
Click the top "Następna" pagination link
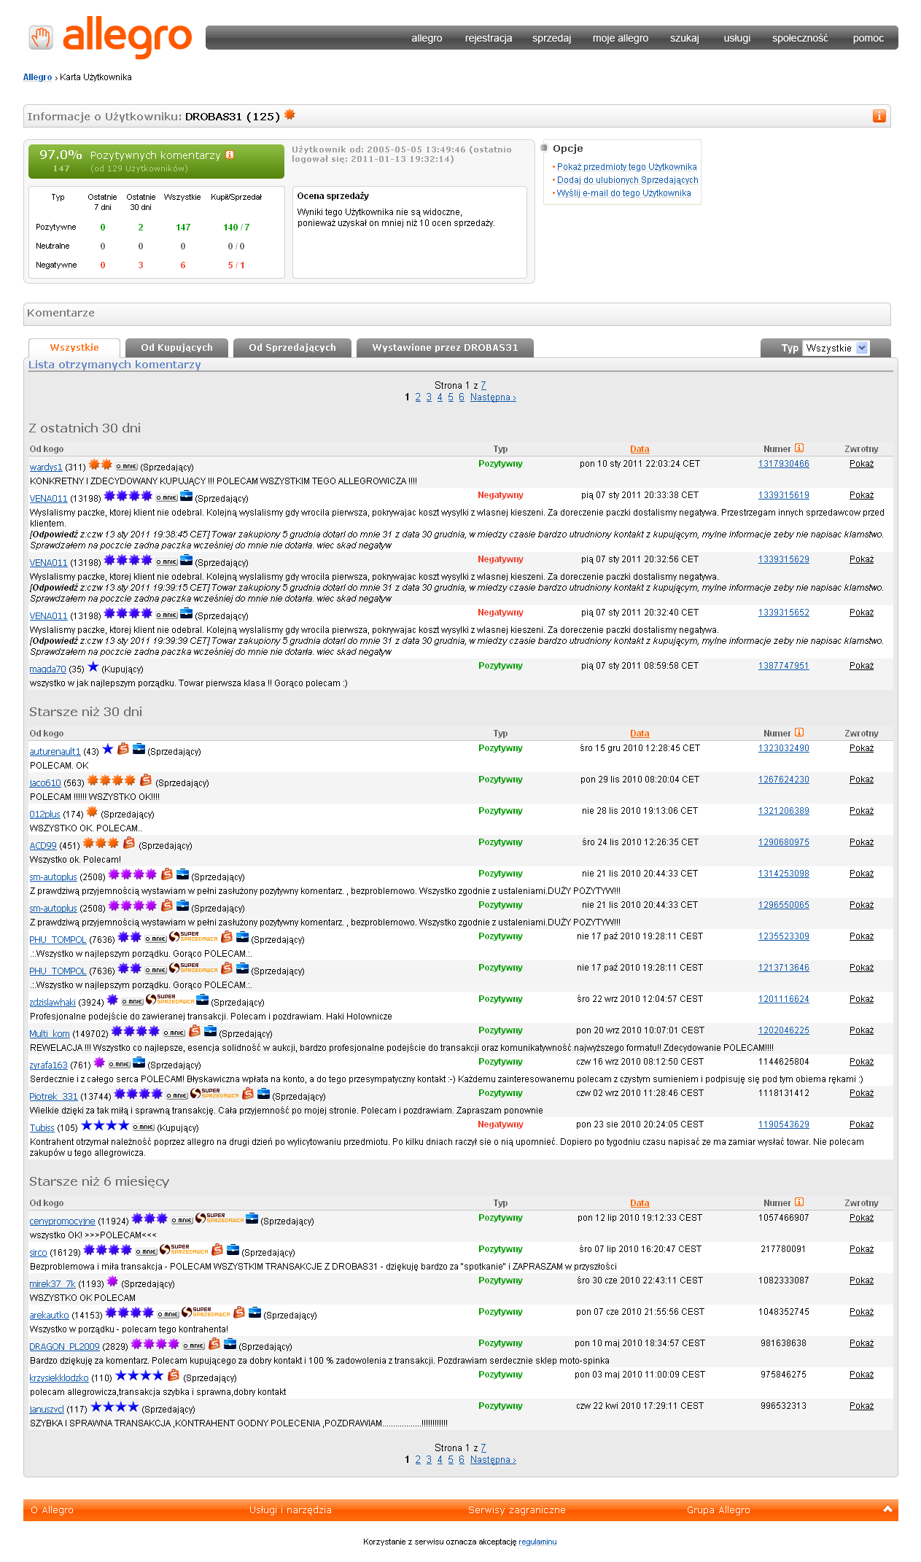[x=493, y=397]
